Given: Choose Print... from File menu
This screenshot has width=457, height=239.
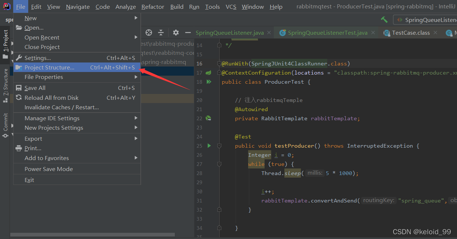Looking at the screenshot, I should coord(77,148).
